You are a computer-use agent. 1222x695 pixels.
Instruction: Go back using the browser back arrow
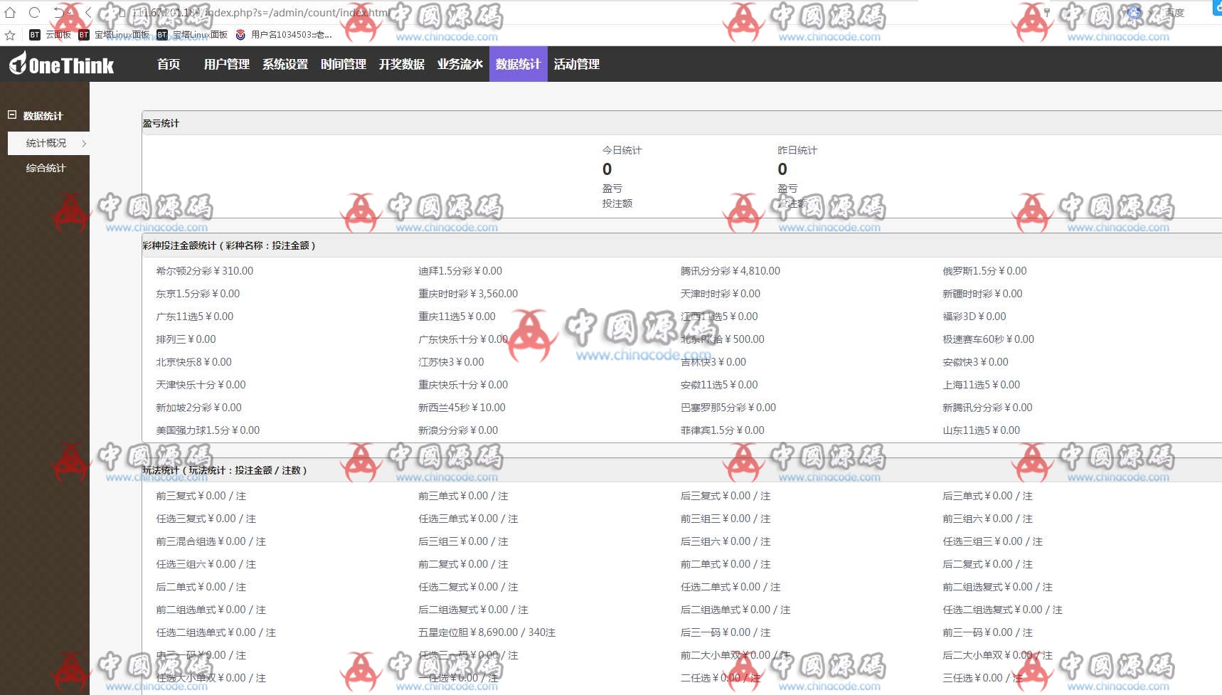pyautogui.click(x=88, y=12)
